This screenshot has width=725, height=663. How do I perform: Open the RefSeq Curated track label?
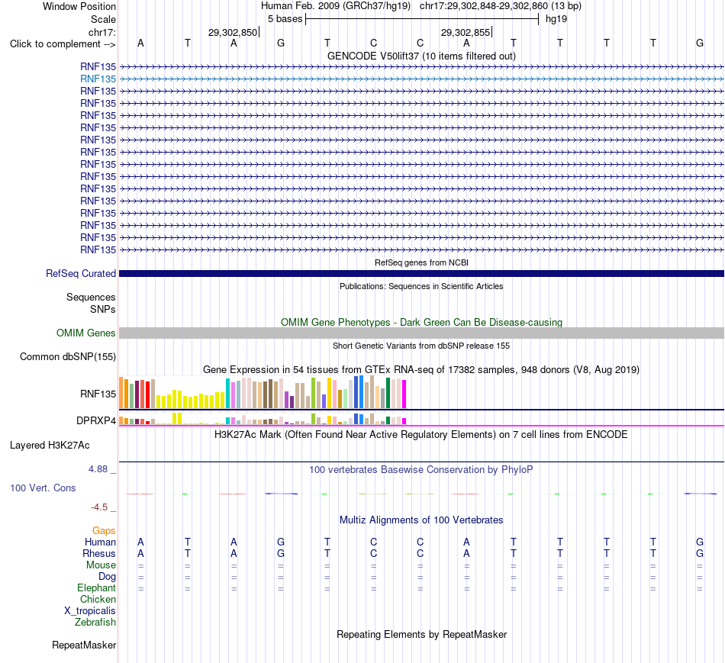(81, 274)
